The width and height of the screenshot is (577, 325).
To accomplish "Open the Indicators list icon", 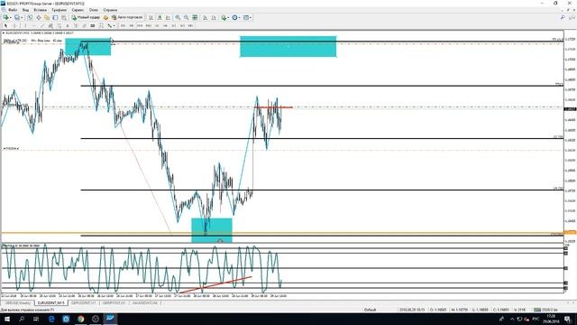I will [224, 17].
